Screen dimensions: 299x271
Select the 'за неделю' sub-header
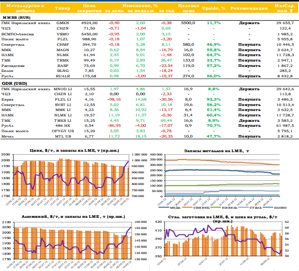click(140, 11)
